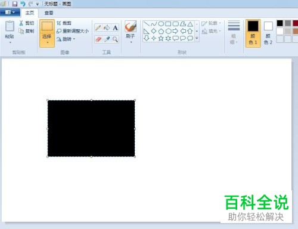Select the four-point star shape
This screenshot has height=229, width=298.
point(154,38)
